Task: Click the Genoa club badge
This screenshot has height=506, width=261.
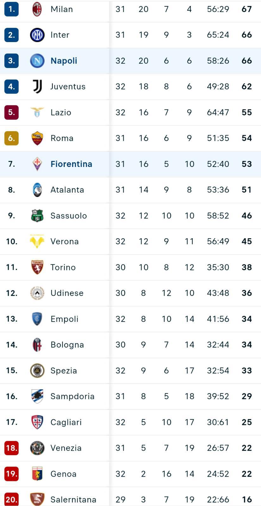Action: point(37,474)
